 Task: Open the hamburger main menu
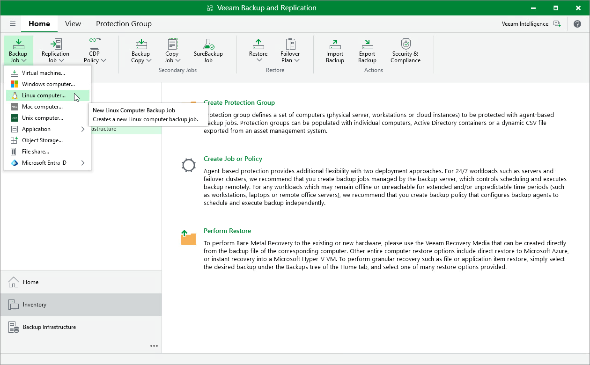tap(13, 24)
